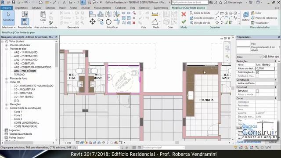Collapse the Plantas de piso node

coord(7,49)
